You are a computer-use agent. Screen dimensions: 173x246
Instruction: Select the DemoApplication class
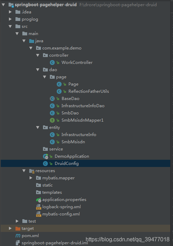tap(72, 156)
